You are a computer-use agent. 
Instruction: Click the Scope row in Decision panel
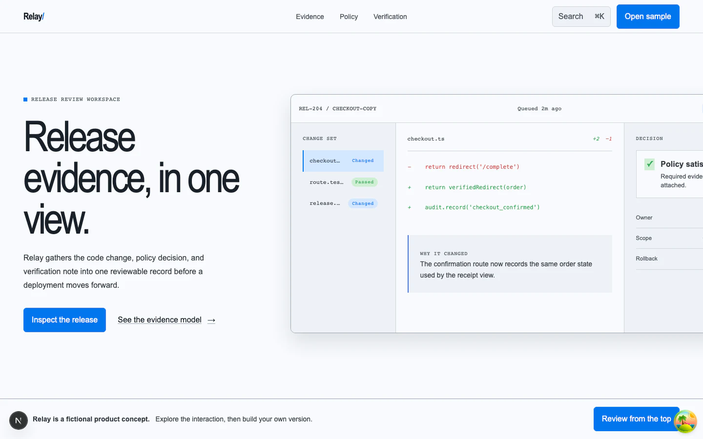pos(669,239)
